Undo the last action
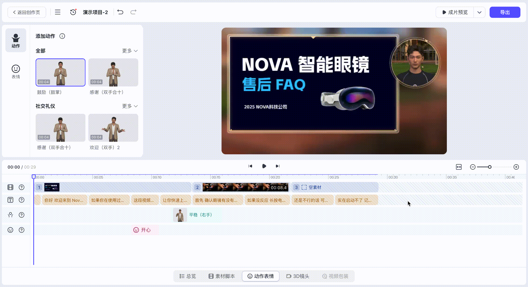The height and width of the screenshot is (287, 528). [120, 12]
